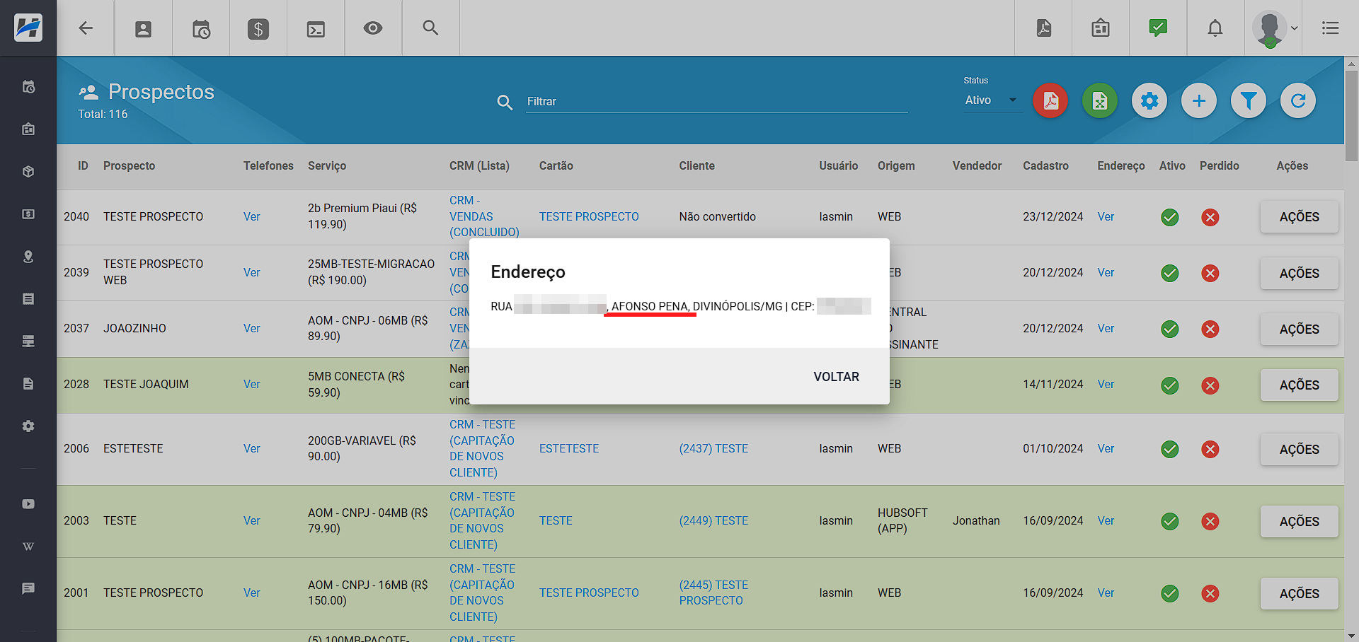1359x642 pixels.
Task: Open AÇÕES menu for prospect 2001
Action: point(1299,593)
